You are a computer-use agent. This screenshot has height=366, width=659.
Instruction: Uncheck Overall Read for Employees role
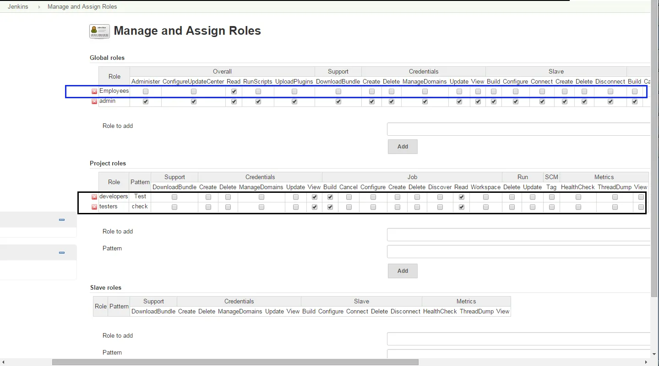[234, 91]
